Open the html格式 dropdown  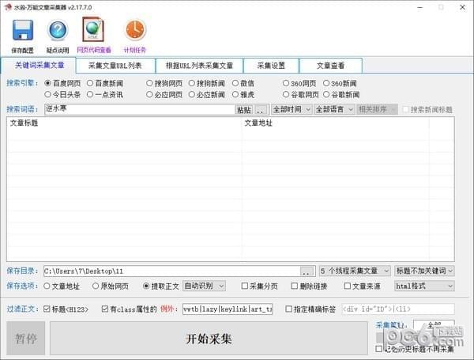tap(424, 286)
